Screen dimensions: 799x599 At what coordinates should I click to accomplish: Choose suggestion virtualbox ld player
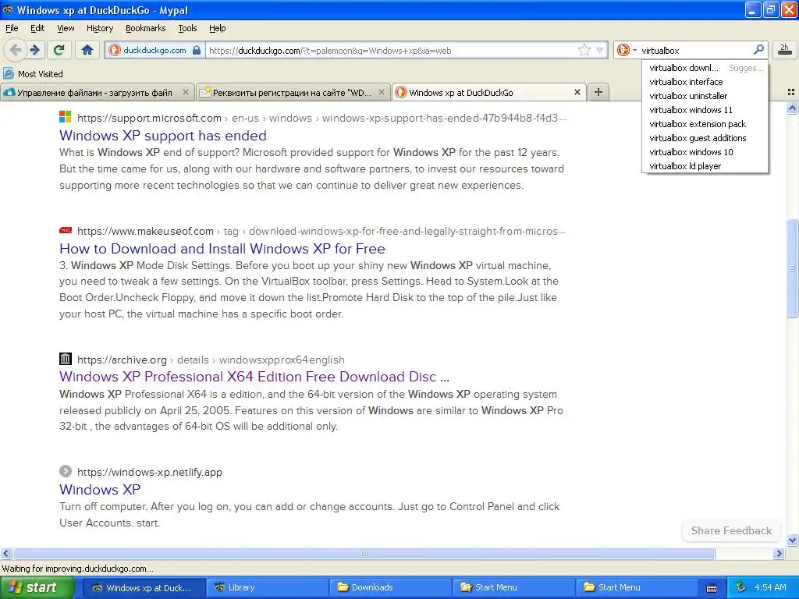click(x=705, y=166)
